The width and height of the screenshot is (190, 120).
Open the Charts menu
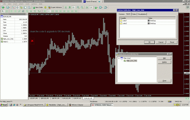(21, 4)
